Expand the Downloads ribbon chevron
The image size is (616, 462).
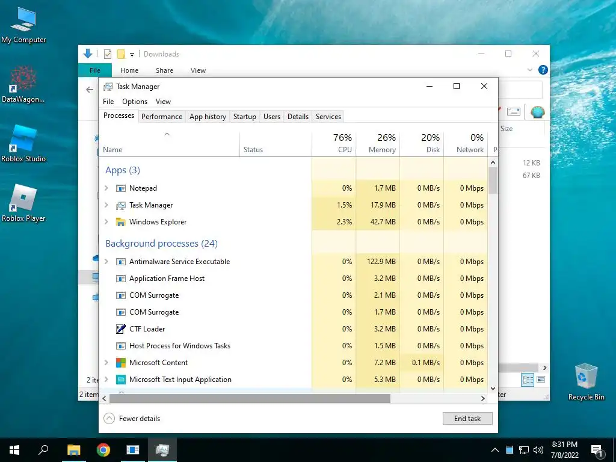tap(529, 70)
